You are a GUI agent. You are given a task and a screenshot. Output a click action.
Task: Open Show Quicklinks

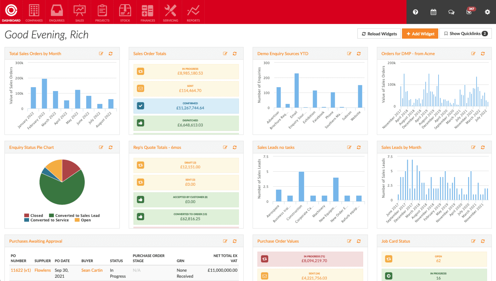(465, 33)
